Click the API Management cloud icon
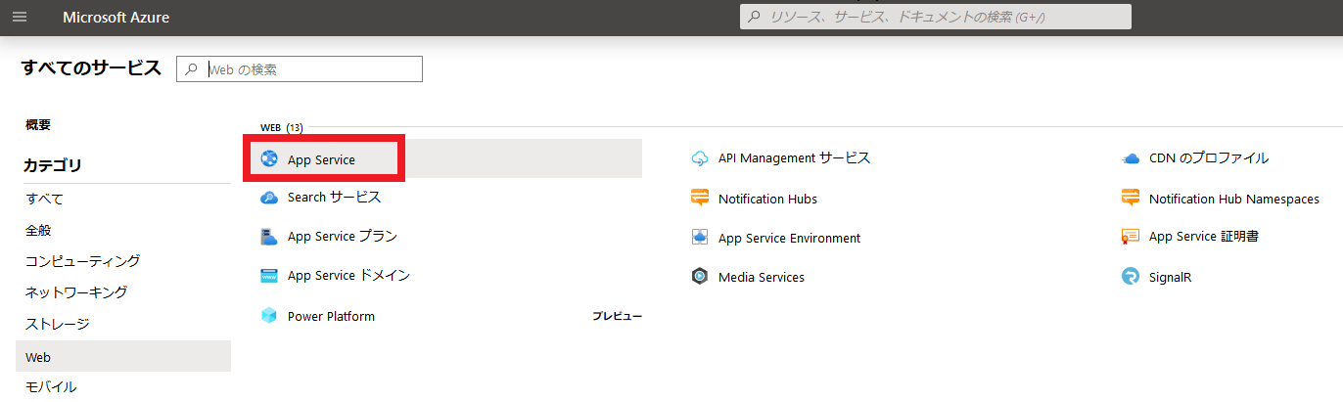The image size is (1343, 402). pos(700,158)
